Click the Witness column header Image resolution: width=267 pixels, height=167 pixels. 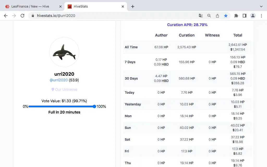(212, 35)
